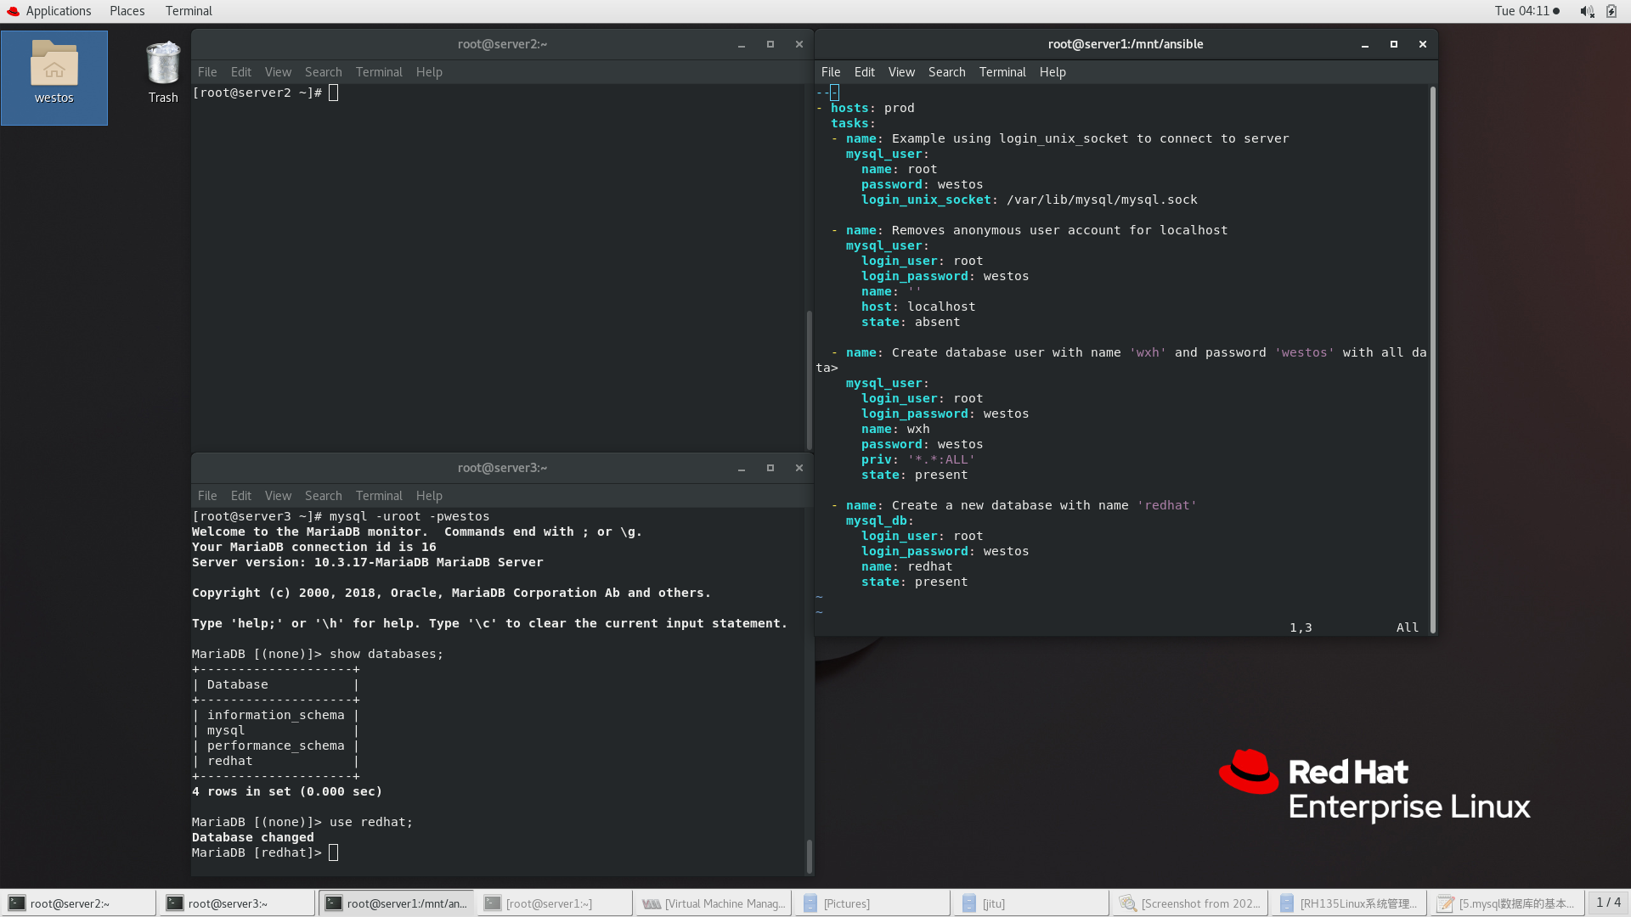Click the Red Hat logo in Applications menu
1631x917 pixels.
point(13,11)
